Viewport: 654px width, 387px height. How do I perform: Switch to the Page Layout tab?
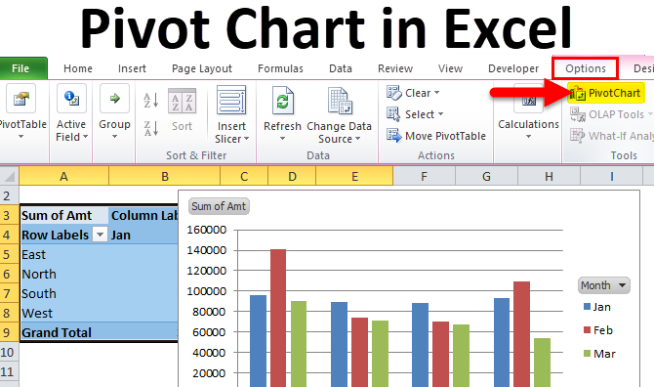coord(202,68)
